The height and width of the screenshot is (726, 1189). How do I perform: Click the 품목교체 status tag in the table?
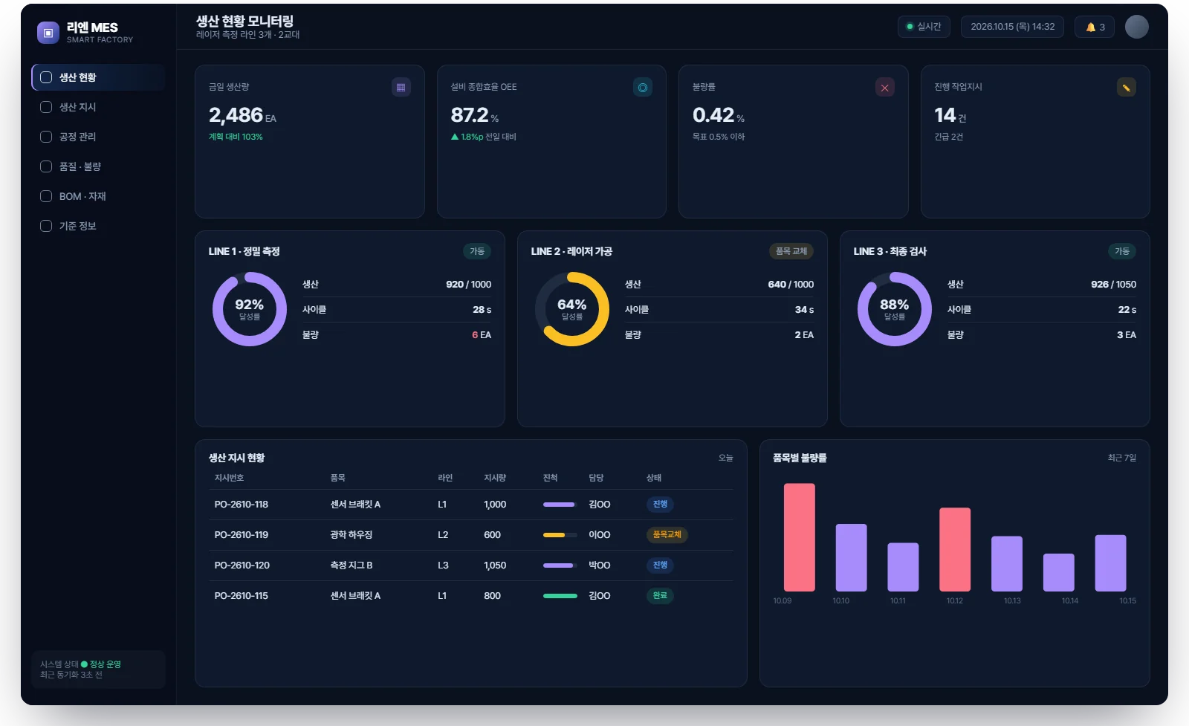(x=667, y=535)
